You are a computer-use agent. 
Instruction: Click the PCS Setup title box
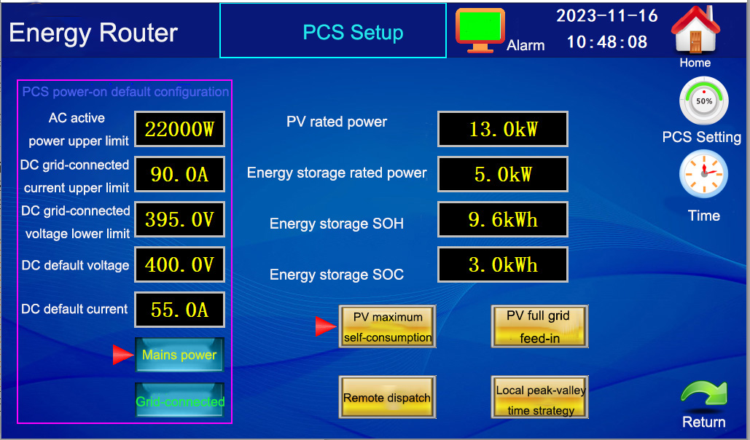(x=333, y=31)
